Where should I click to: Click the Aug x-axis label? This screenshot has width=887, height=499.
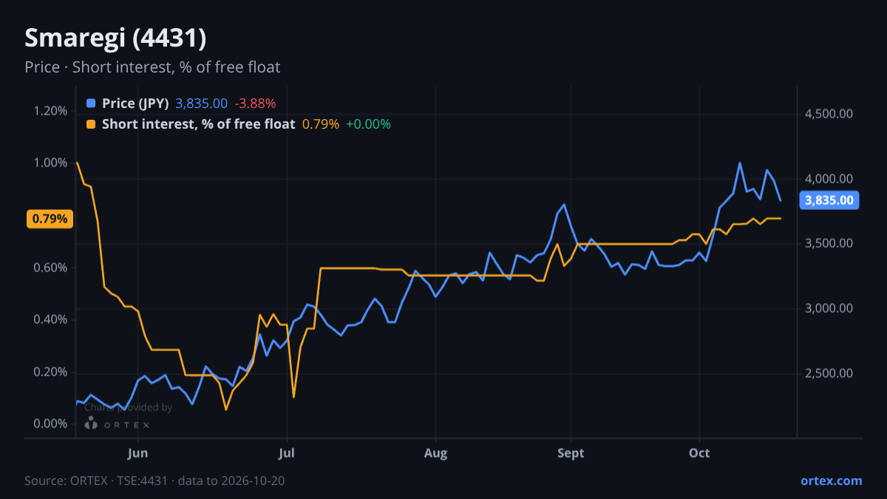(x=436, y=452)
